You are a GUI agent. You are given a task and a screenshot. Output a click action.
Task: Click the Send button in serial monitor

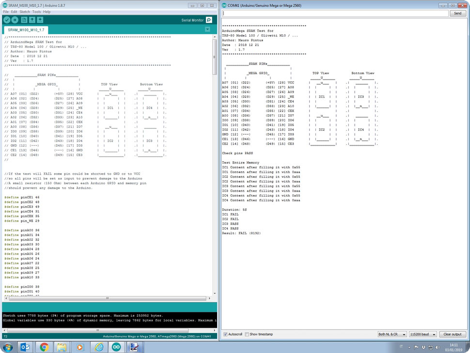click(457, 13)
